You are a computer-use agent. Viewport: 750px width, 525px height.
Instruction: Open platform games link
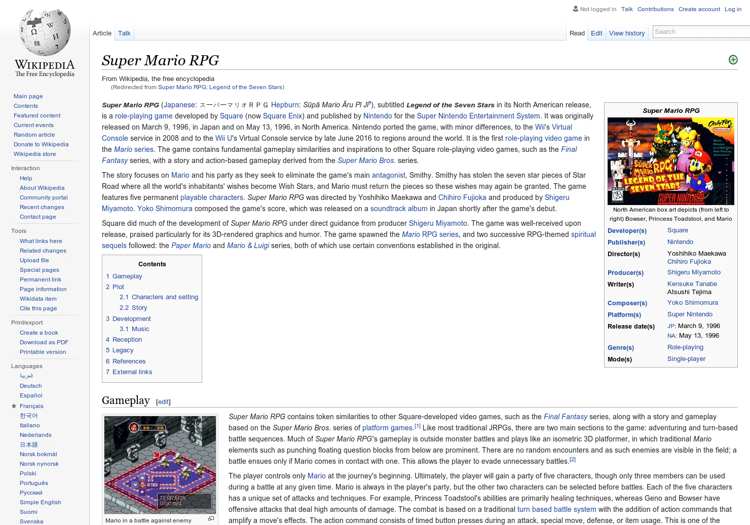point(387,428)
